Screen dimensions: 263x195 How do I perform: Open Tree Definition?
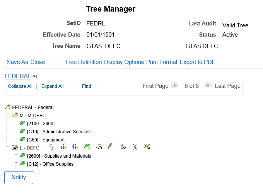pyautogui.click(x=84, y=62)
